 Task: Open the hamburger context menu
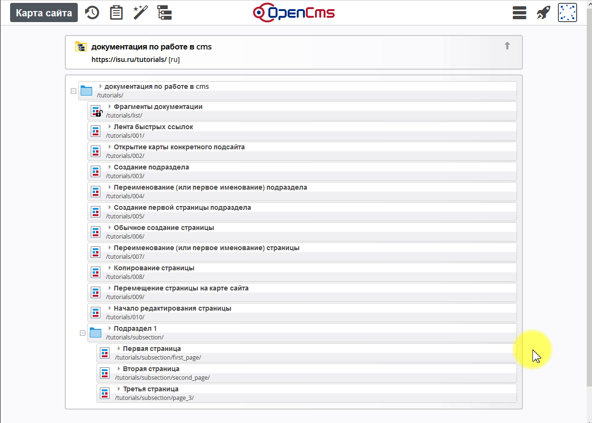520,13
